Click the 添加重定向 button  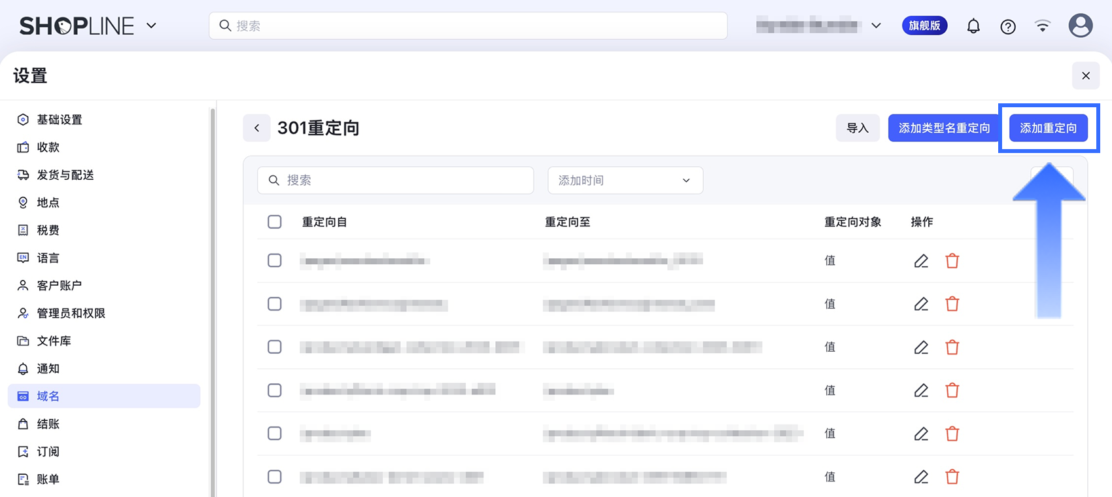1049,128
